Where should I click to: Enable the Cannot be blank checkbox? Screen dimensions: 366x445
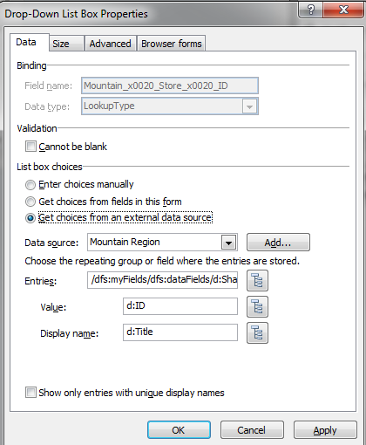pyautogui.click(x=30, y=147)
